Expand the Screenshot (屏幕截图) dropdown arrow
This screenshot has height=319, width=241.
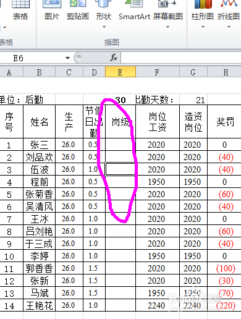168,27
